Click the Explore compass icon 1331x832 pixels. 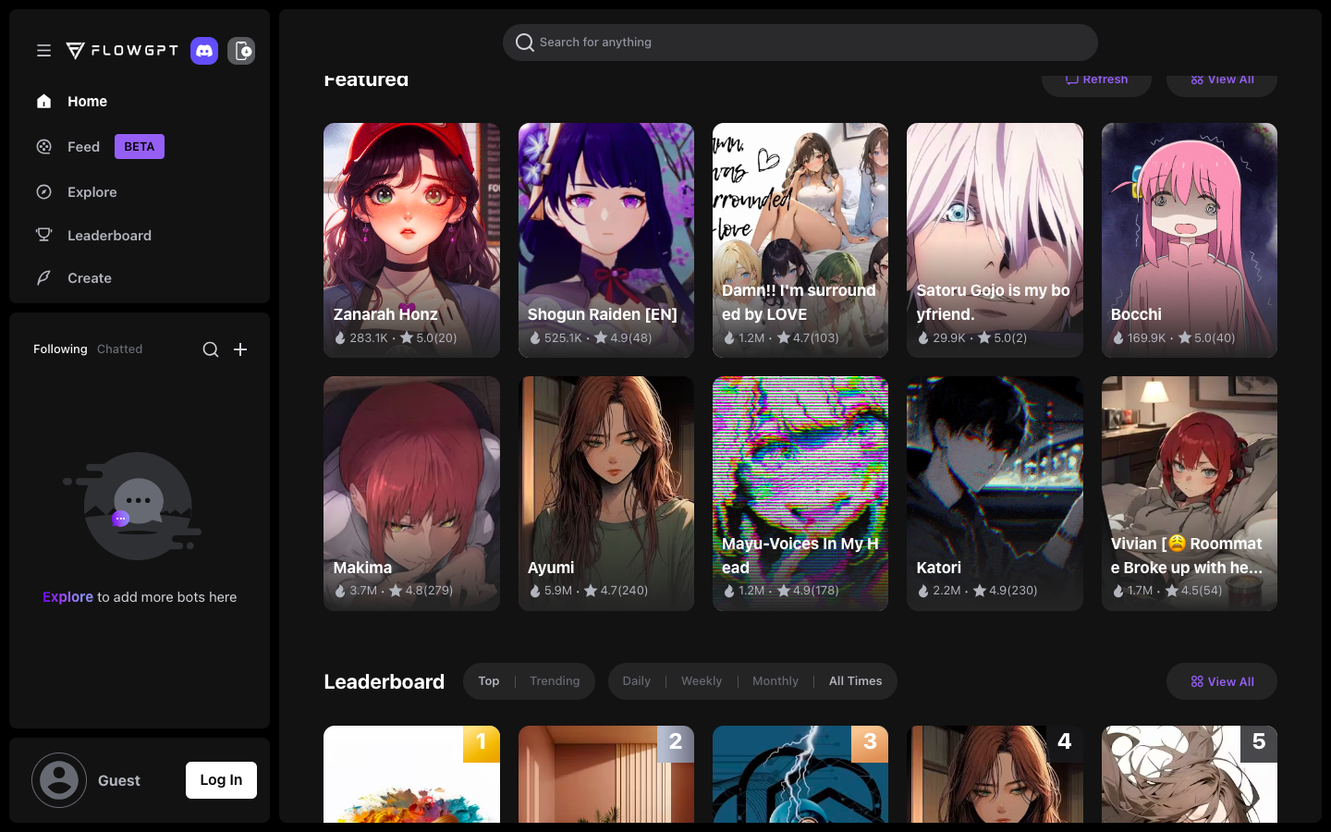43,192
